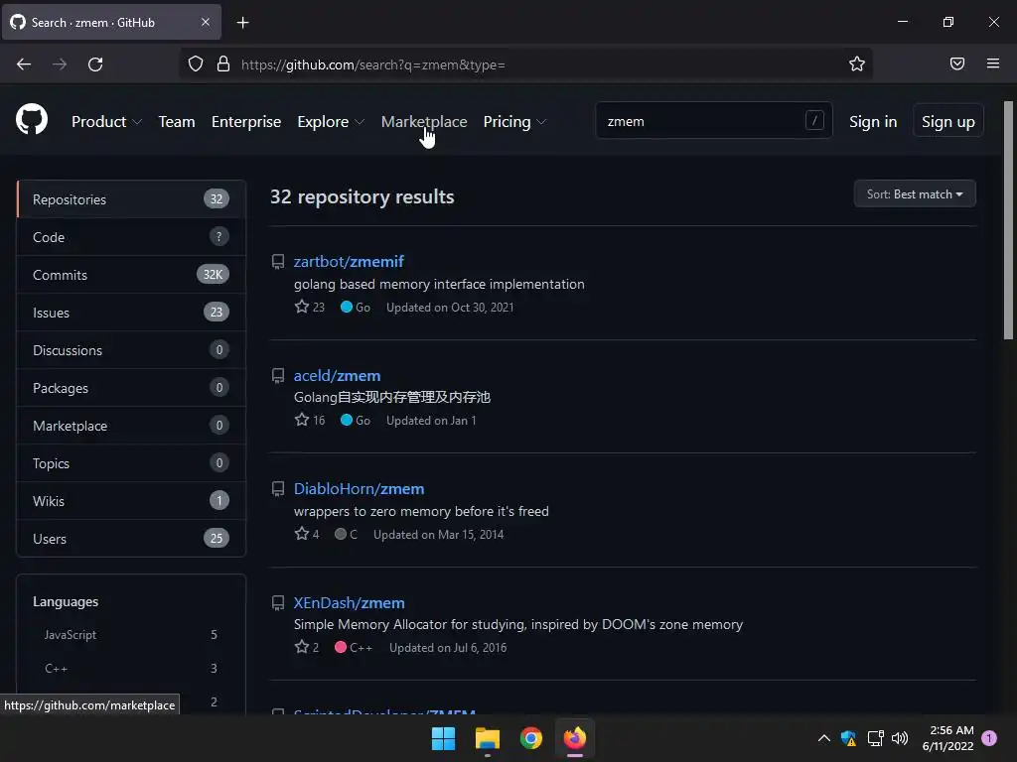This screenshot has height=762, width=1017.
Task: Open the notification badge in tray
Action: (x=989, y=738)
